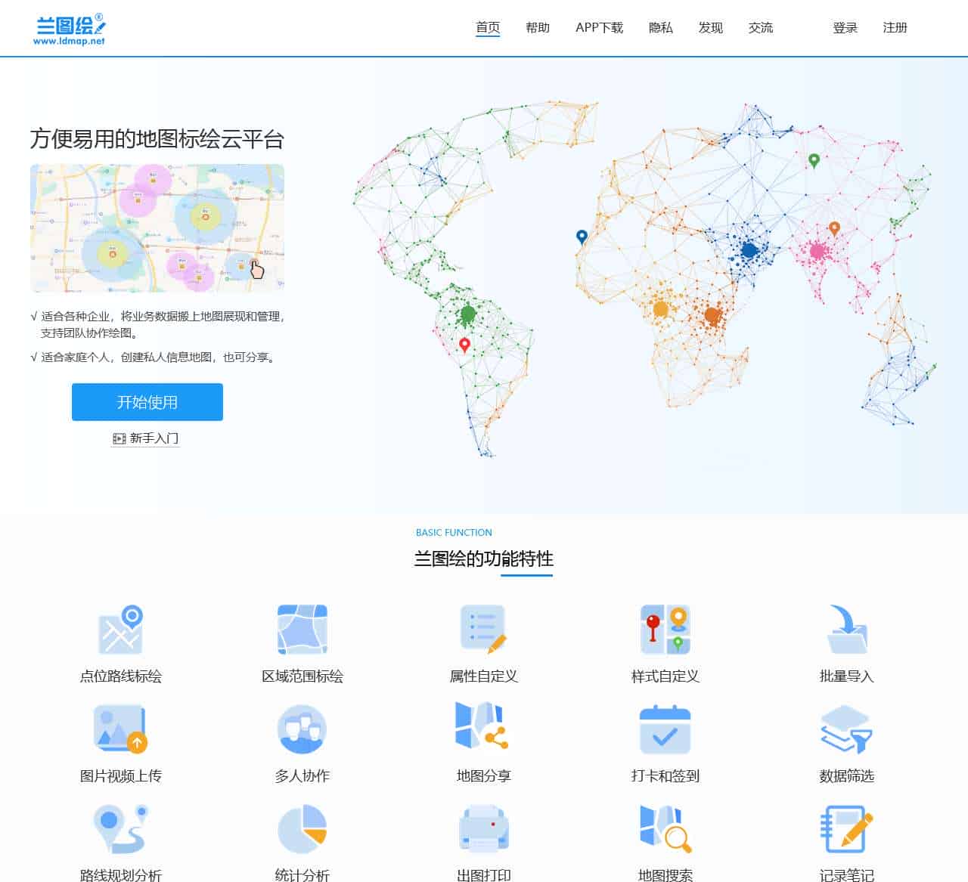
Task: Select the 批量导入 import folder icon
Action: tap(846, 630)
